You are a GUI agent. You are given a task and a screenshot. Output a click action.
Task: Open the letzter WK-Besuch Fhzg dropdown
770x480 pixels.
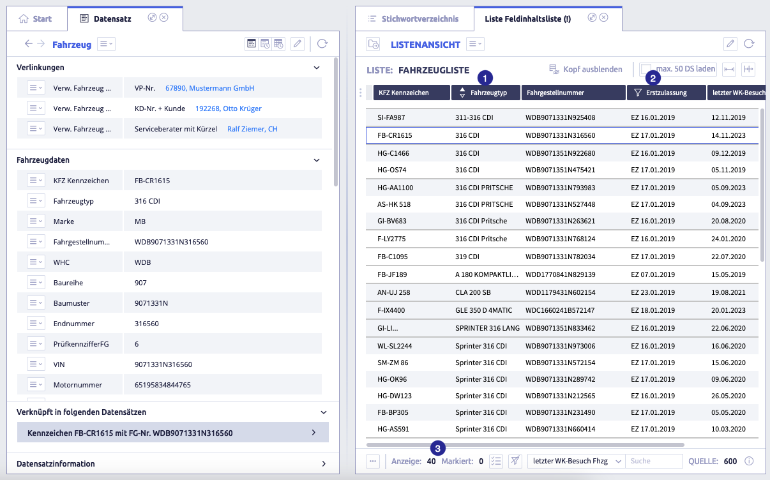coord(577,461)
